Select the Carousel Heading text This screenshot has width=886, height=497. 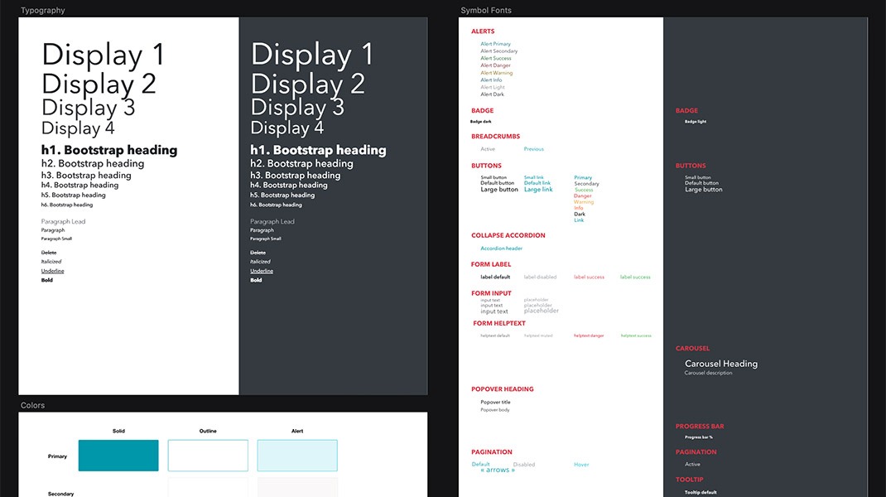pos(721,364)
